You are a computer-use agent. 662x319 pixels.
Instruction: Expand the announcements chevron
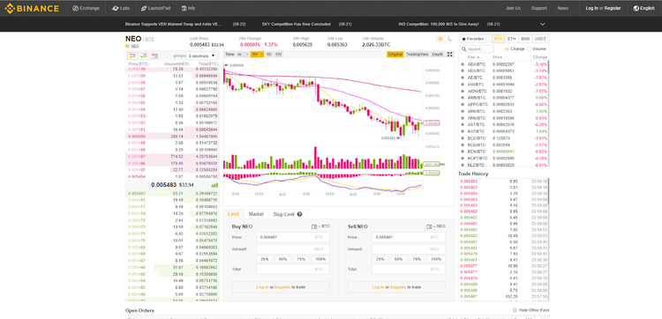point(543,25)
